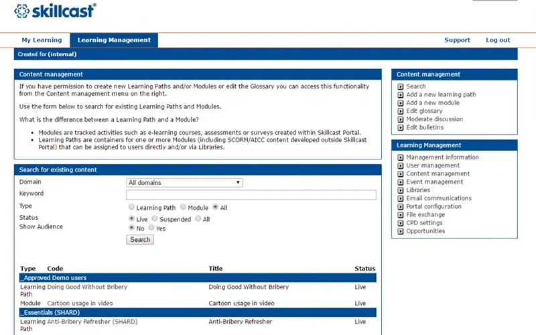This screenshot has width=536, height=335.
Task: Click arrow icon beside Moderate discussion
Action: coord(400,119)
